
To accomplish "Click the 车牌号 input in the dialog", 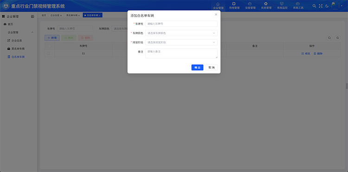I will point(181,24).
